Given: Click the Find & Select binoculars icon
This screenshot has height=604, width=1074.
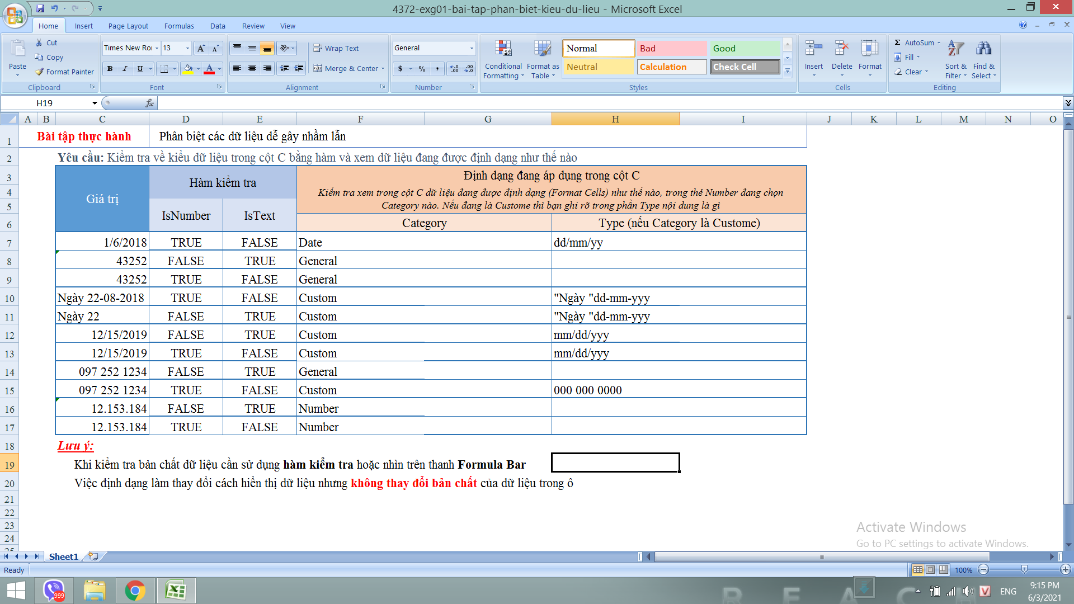Looking at the screenshot, I should (983, 49).
